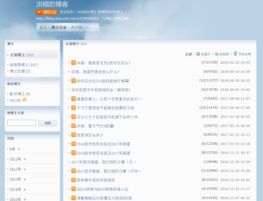Click the date 2018-04-01 19:46
The height and width of the screenshot is (201, 263).
235,90
